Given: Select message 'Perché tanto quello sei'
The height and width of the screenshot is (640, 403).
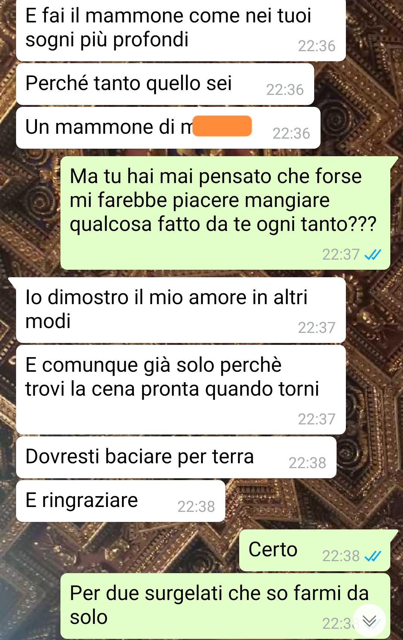Looking at the screenshot, I should click(x=165, y=84).
